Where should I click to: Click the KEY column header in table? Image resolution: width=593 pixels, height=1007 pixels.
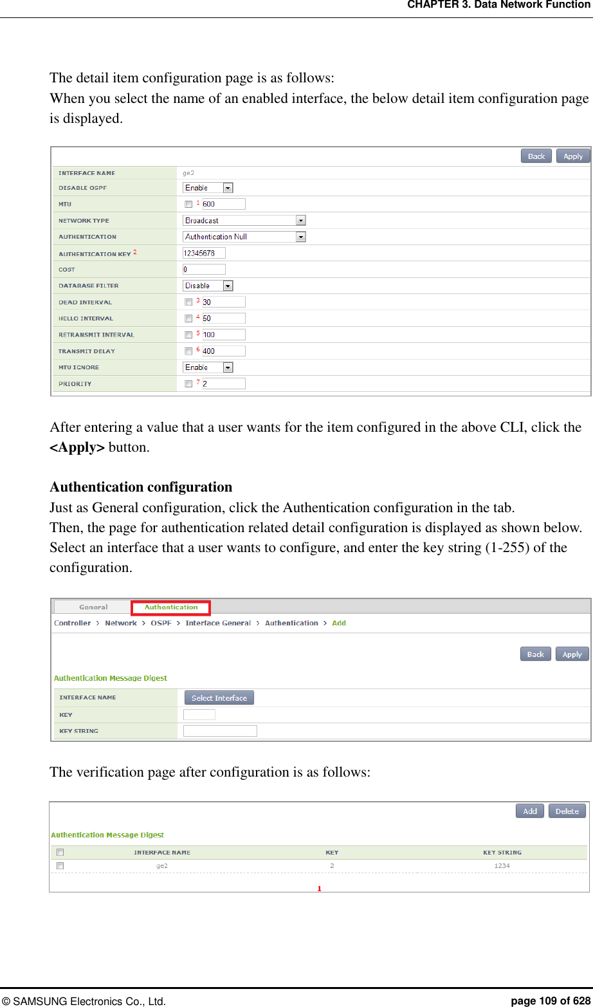332,853
